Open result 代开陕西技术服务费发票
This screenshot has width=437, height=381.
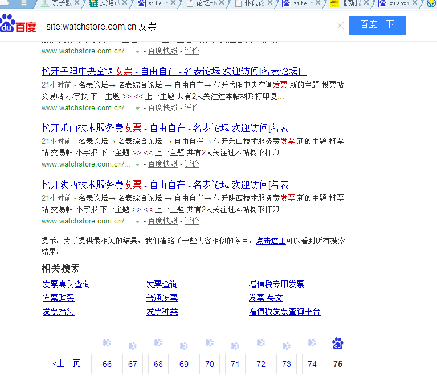pos(168,185)
